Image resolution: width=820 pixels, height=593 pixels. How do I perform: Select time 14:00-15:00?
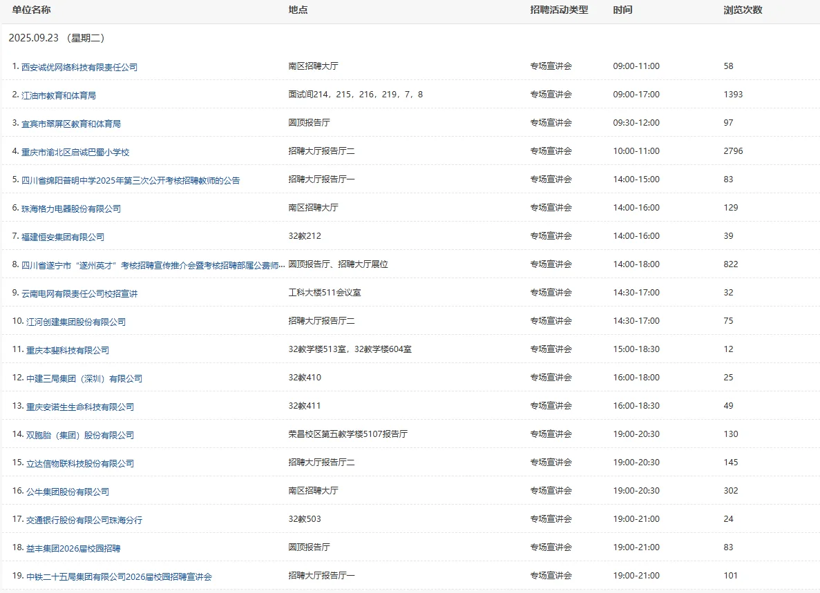(636, 179)
